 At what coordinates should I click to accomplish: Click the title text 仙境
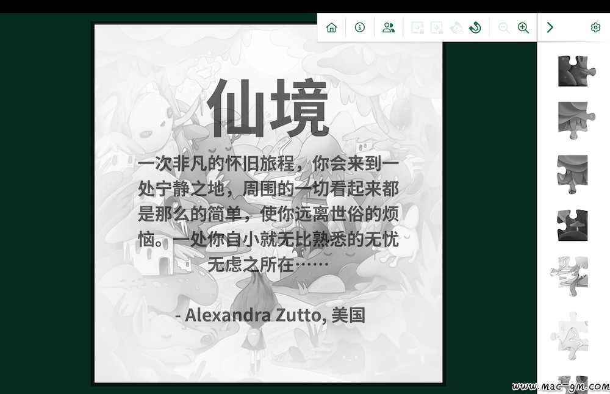[268, 108]
